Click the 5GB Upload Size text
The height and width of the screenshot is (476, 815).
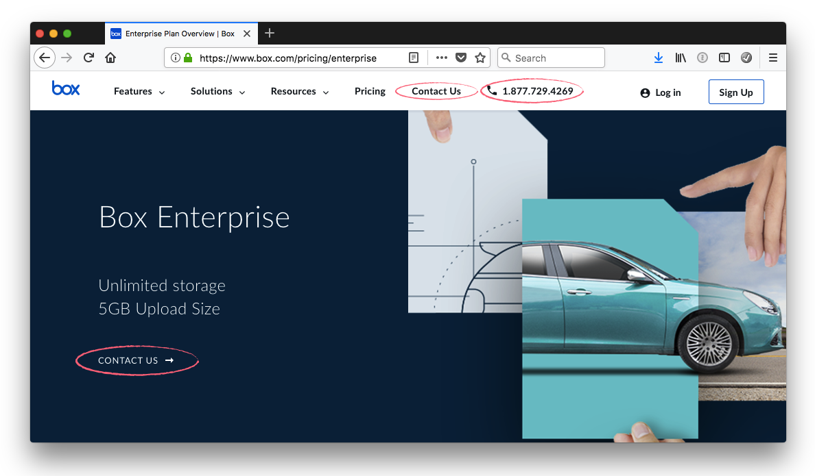(159, 309)
